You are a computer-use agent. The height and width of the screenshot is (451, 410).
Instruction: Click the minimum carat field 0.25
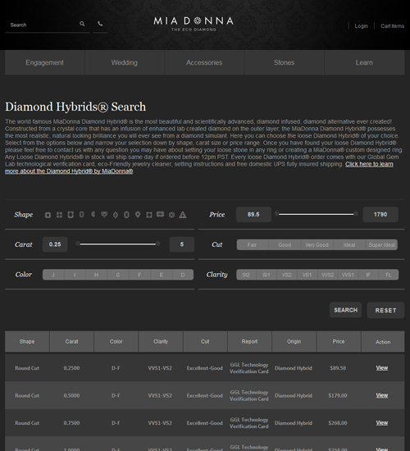coord(55,244)
